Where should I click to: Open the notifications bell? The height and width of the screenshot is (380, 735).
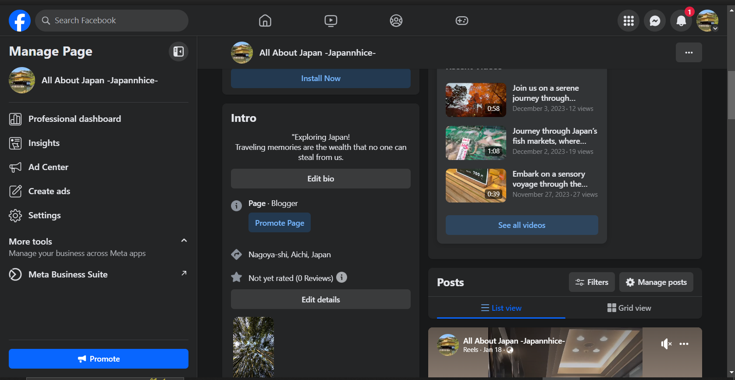click(x=681, y=21)
